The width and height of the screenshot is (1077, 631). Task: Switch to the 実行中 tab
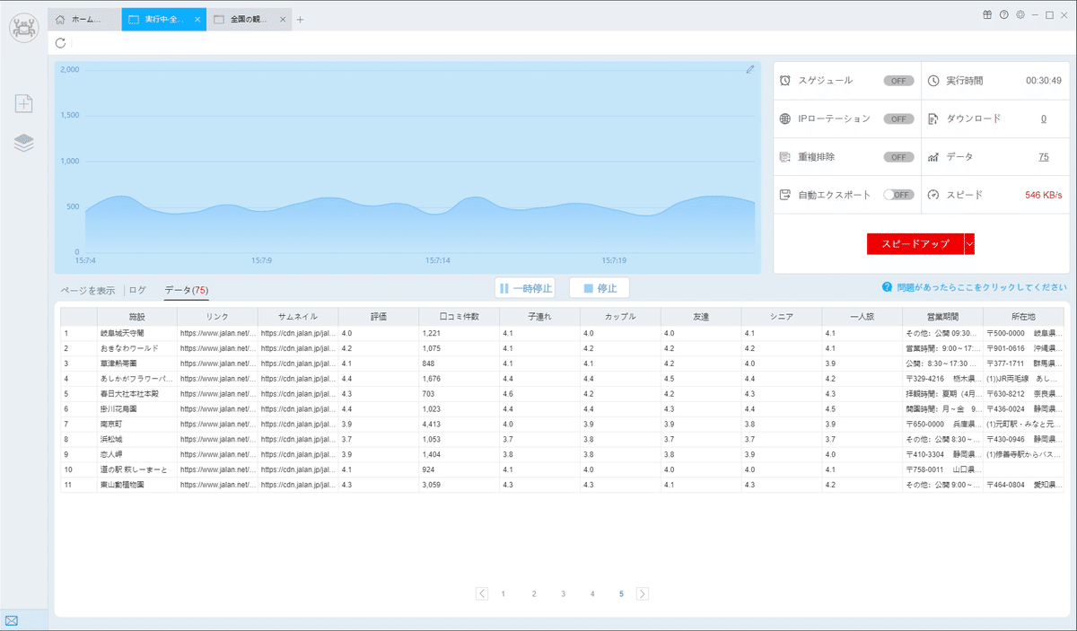(x=163, y=19)
